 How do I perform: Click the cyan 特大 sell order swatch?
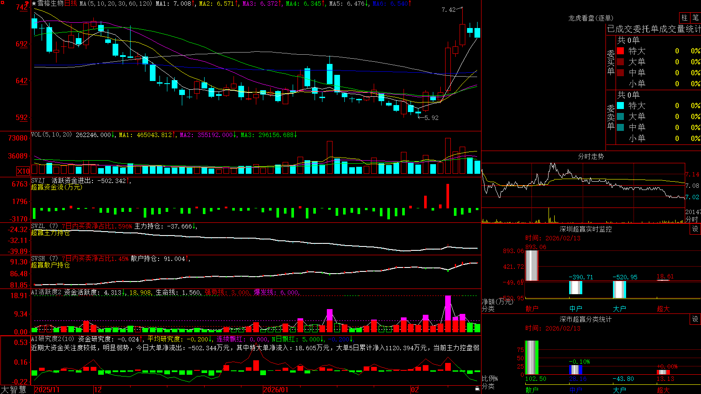tap(620, 106)
